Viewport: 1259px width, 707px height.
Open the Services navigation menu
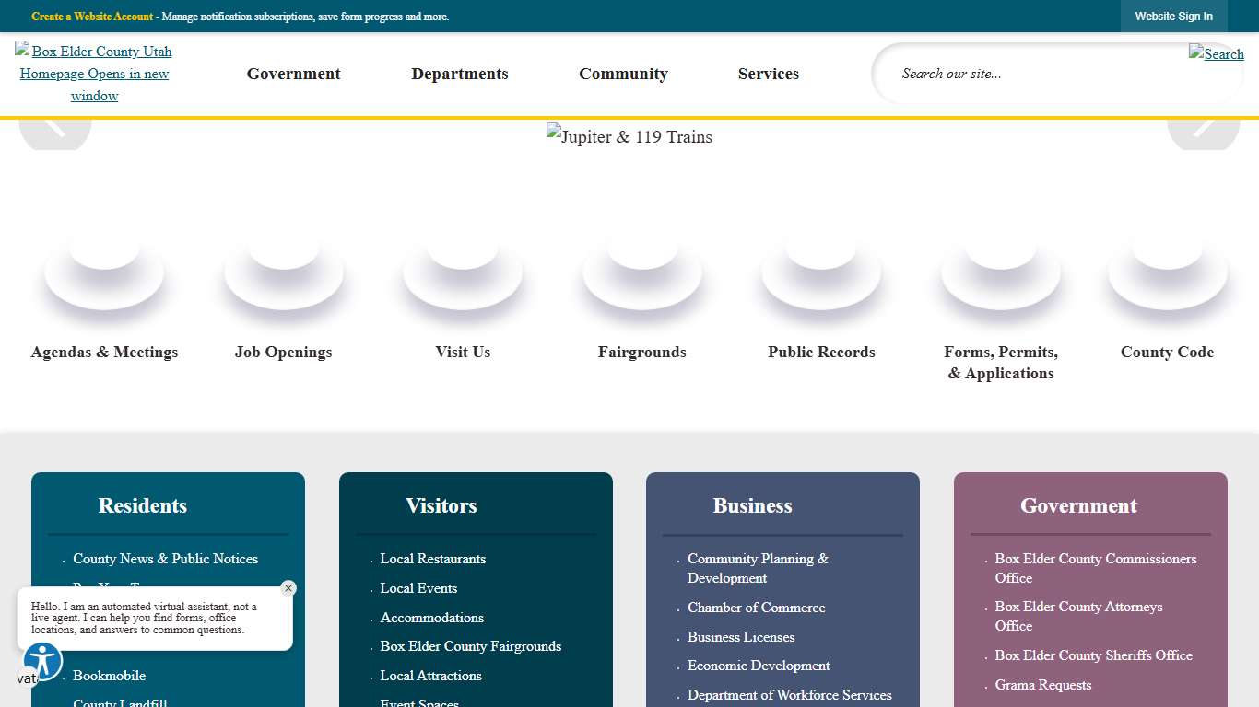click(768, 74)
